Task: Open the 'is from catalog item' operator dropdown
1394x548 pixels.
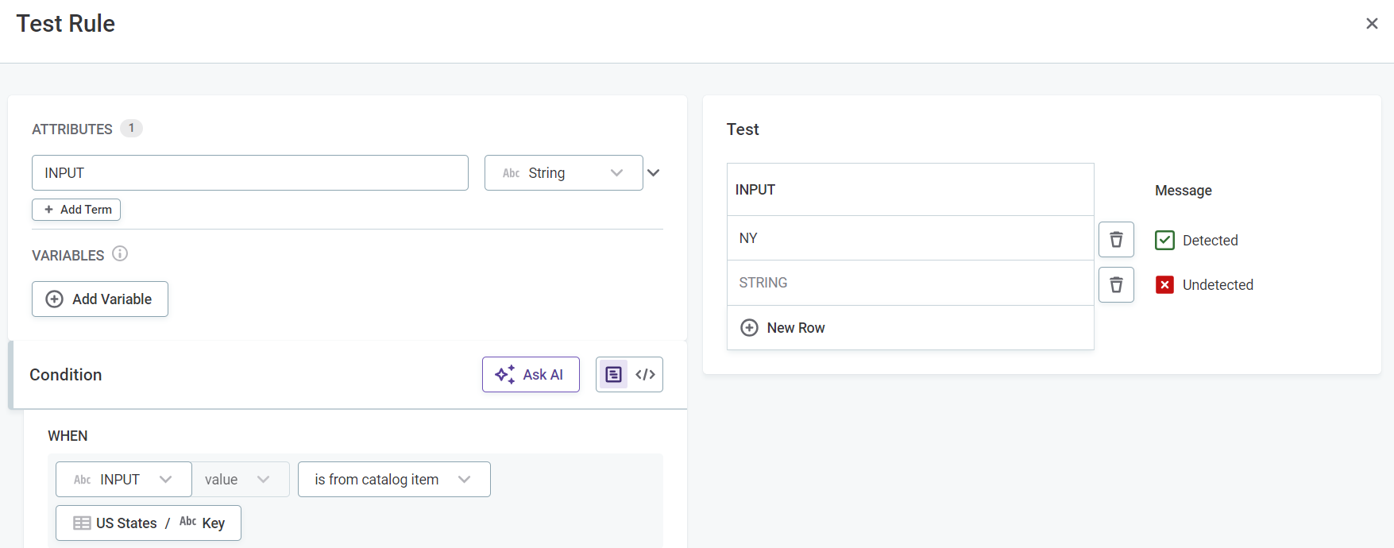Action: (393, 480)
